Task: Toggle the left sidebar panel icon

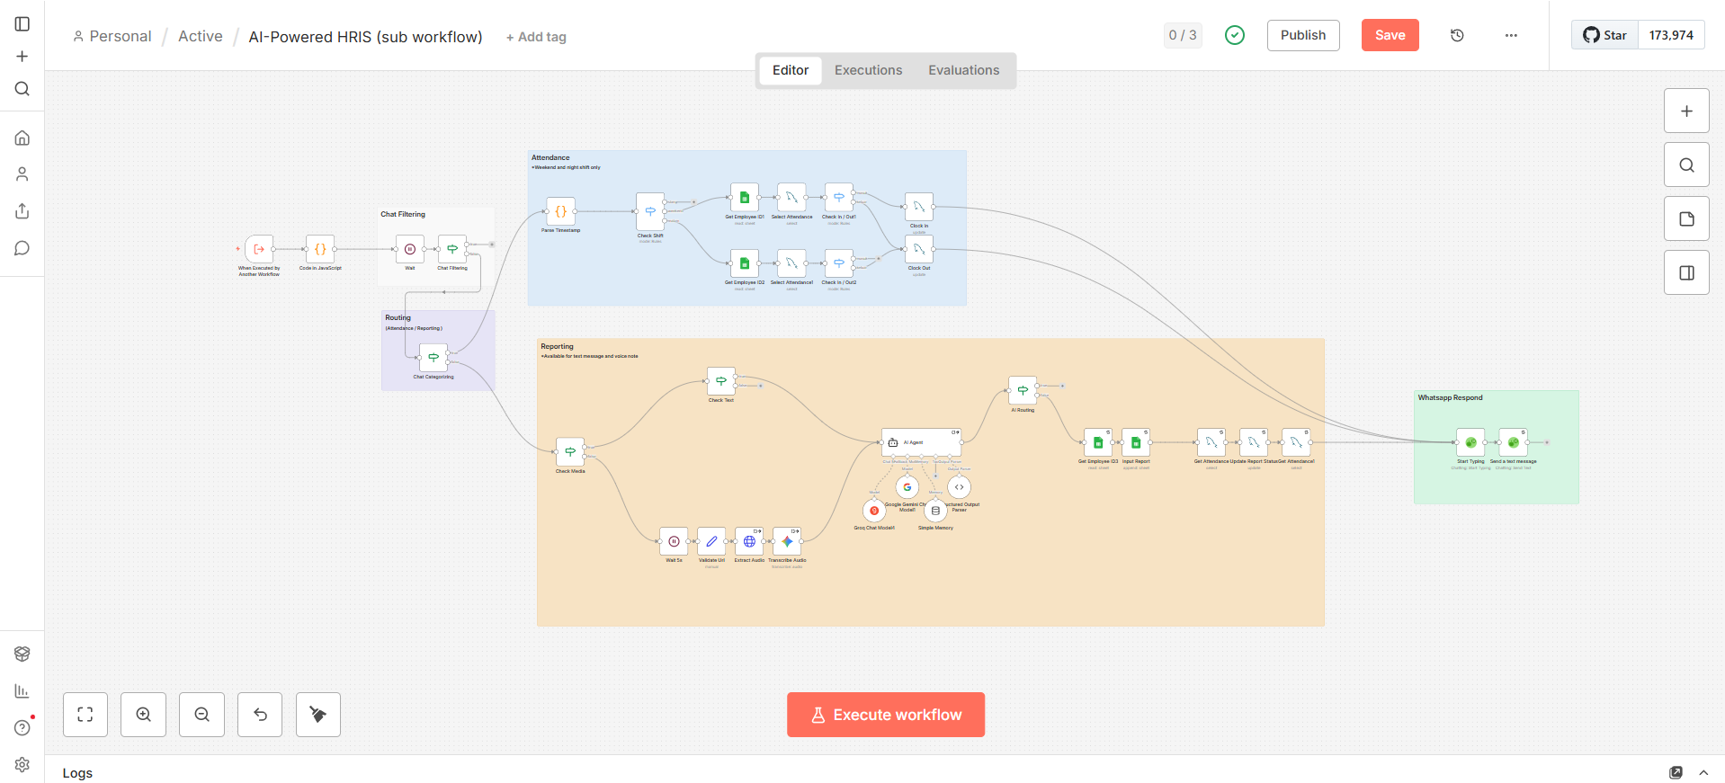Action: click(22, 24)
